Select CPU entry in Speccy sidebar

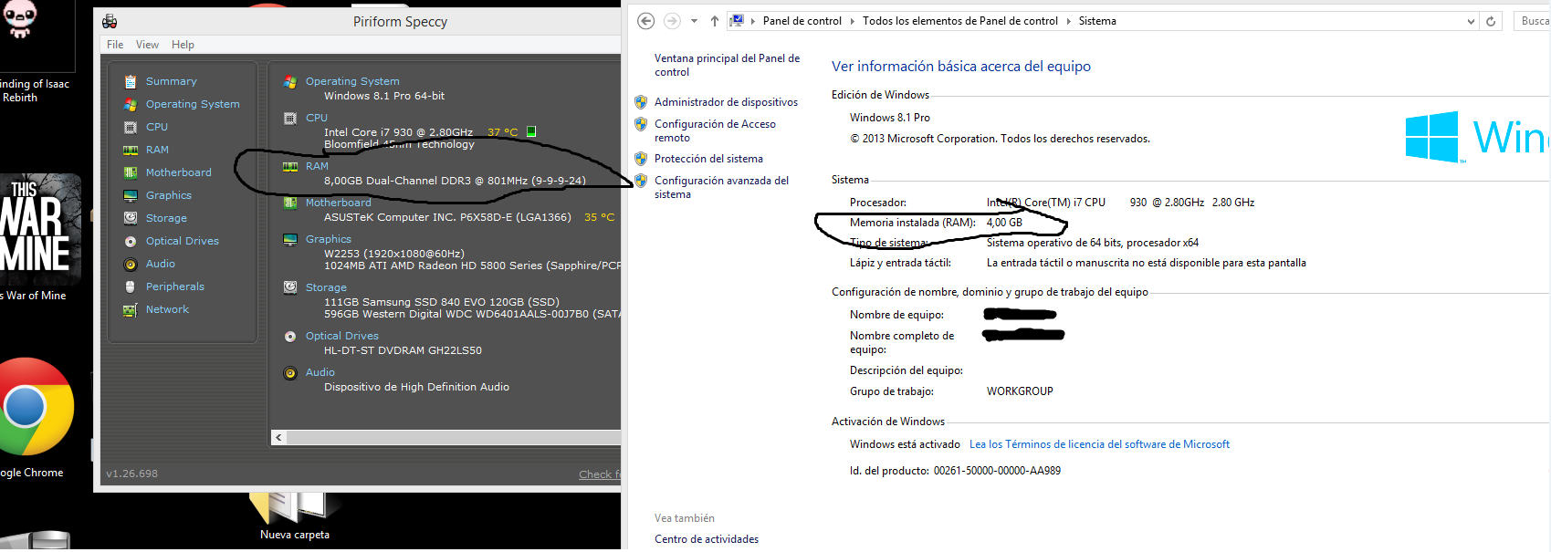[157, 127]
